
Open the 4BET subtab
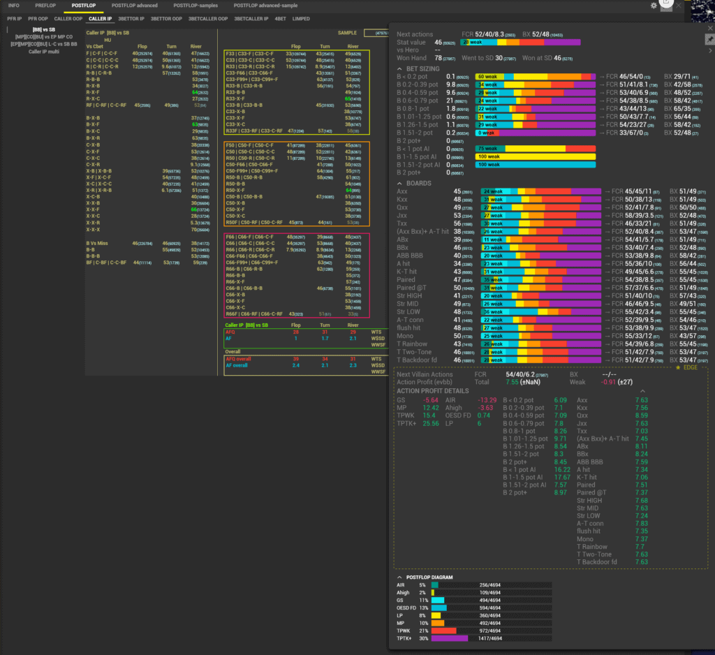pyautogui.click(x=281, y=19)
